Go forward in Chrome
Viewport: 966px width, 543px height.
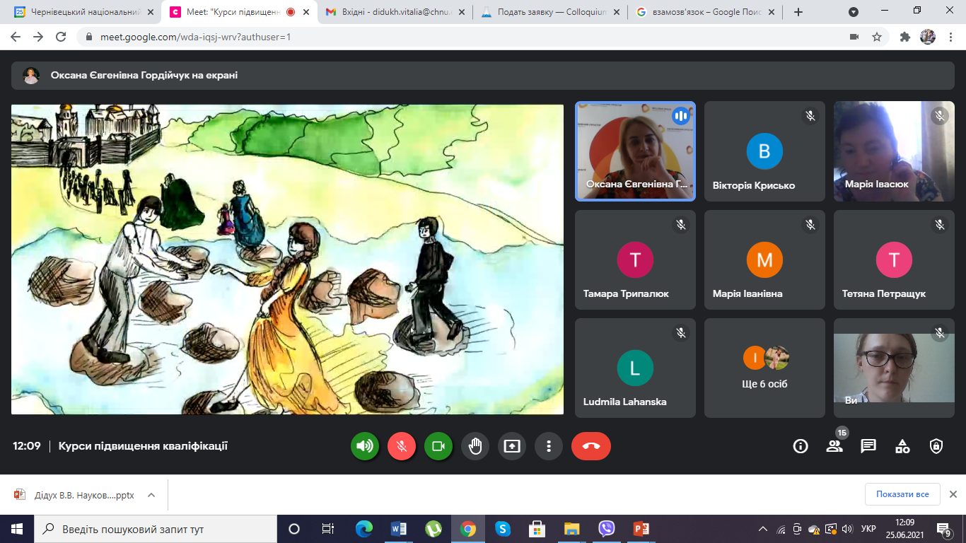pos(38,37)
